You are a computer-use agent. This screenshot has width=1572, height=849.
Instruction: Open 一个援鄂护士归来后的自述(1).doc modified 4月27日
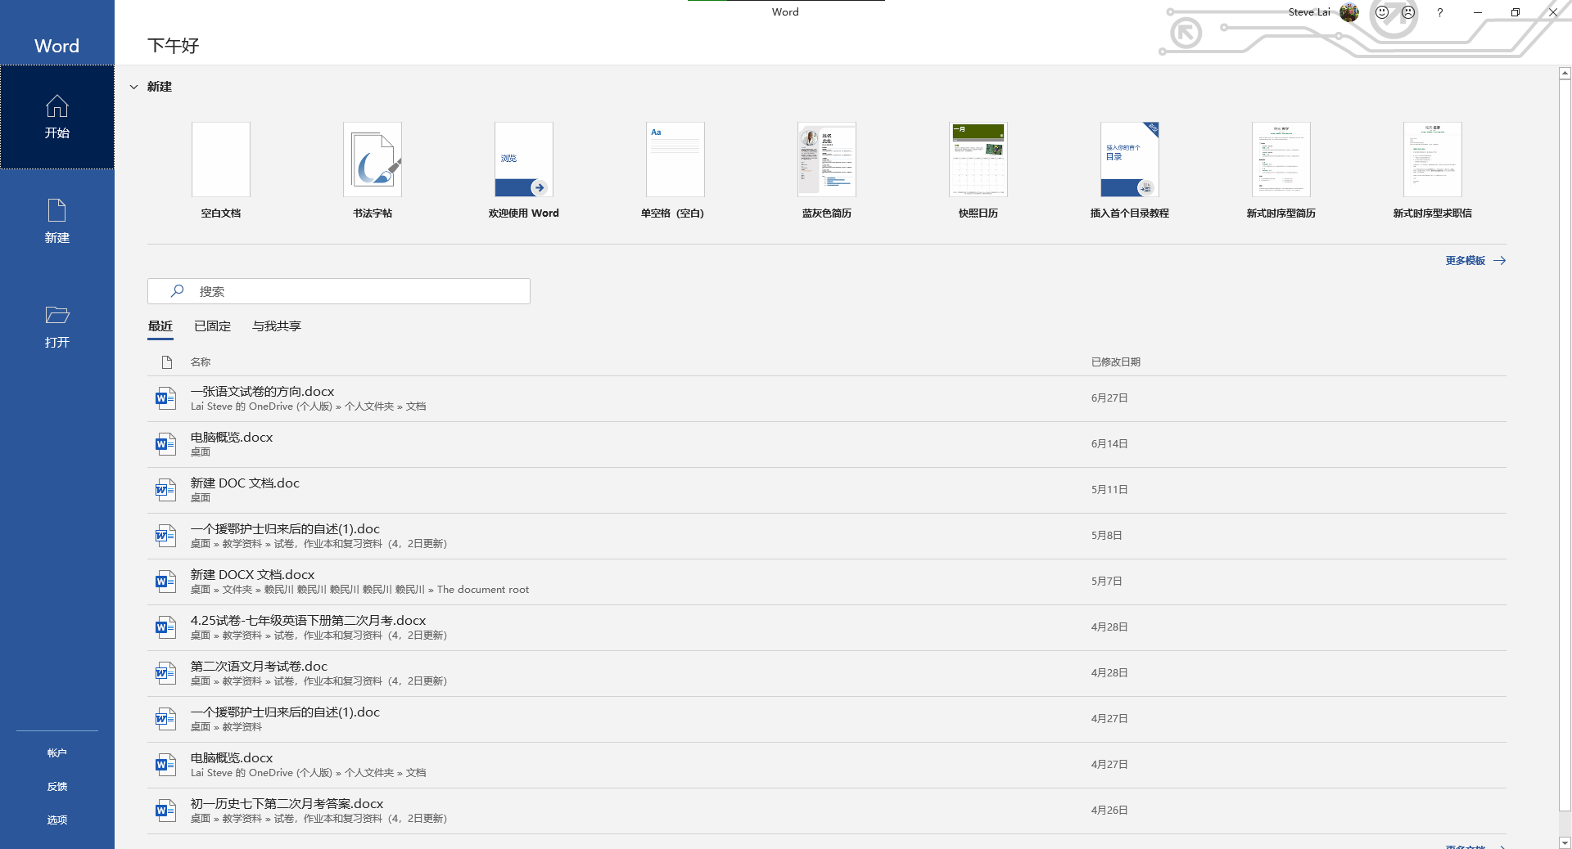click(x=827, y=720)
